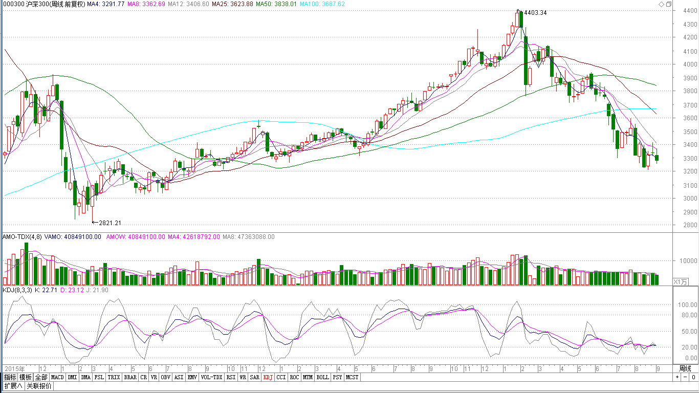Open the 全部 indicators list
This screenshot has width=699, height=393.
coord(41,377)
